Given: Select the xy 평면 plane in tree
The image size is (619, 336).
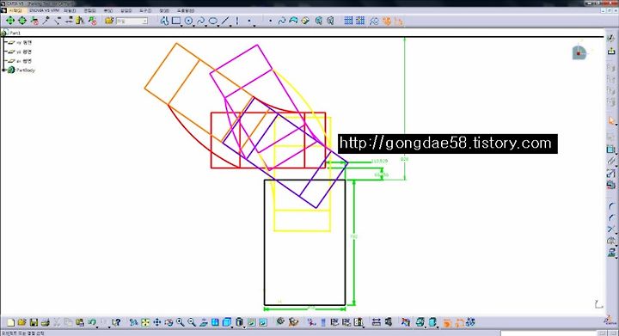Looking at the screenshot, I should pyautogui.click(x=20, y=43).
